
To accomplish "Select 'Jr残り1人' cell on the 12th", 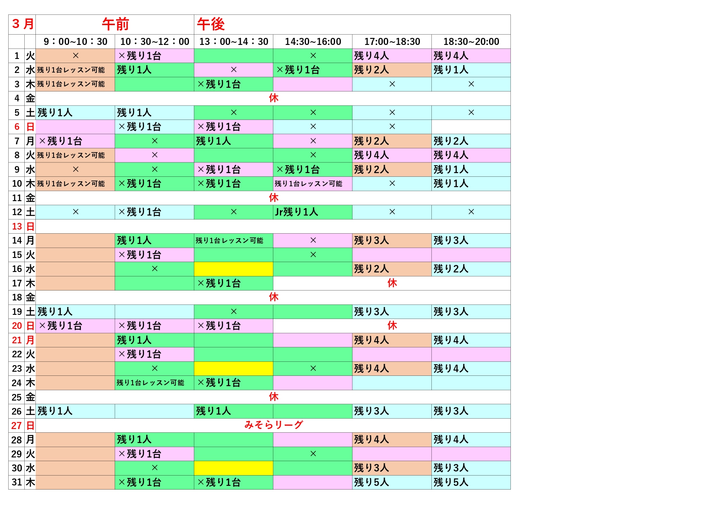I will point(296,212).
